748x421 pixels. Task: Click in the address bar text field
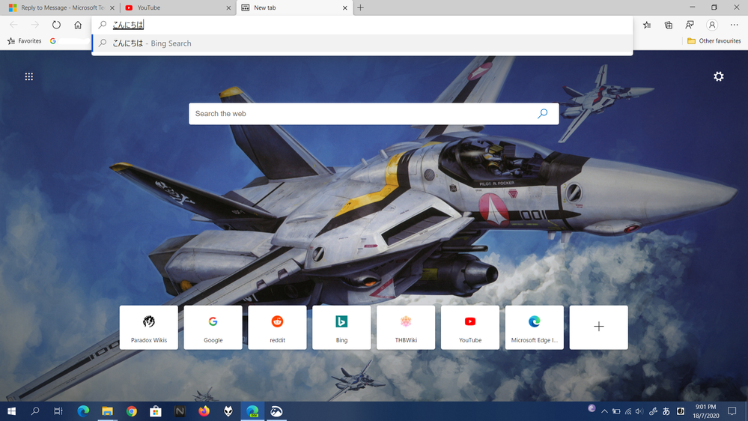pyautogui.click(x=362, y=25)
